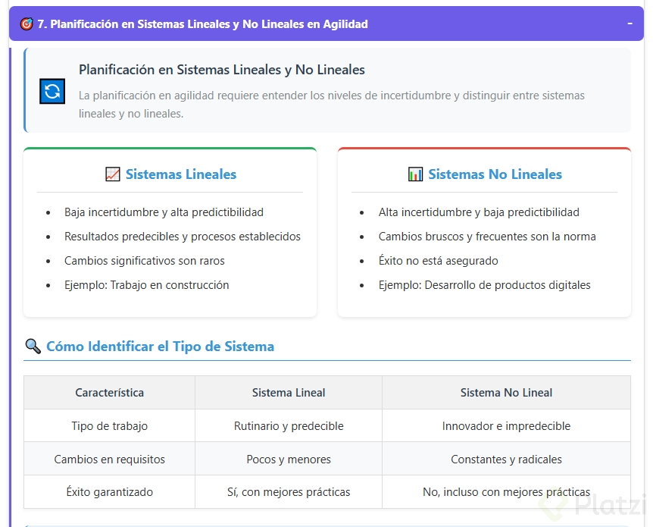
Task: Click the magnifying glass icon near Cómo Identificar
Action: (x=33, y=347)
